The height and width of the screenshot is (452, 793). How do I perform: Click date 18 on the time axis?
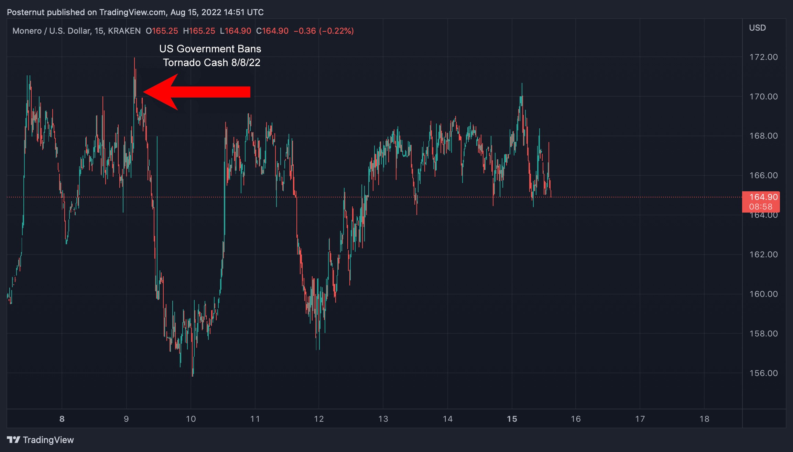point(704,419)
